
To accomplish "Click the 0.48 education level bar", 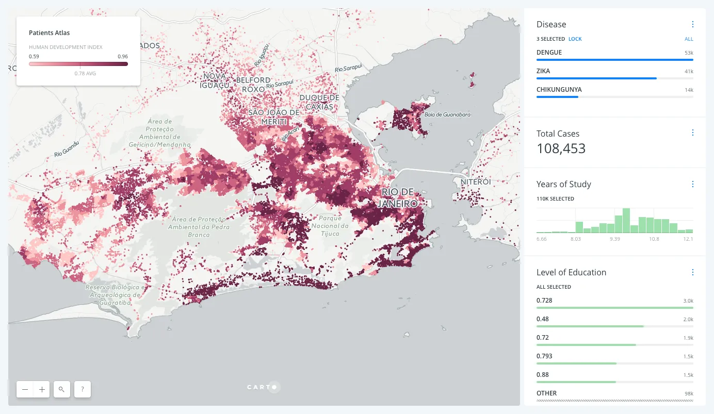I will click(x=543, y=319).
